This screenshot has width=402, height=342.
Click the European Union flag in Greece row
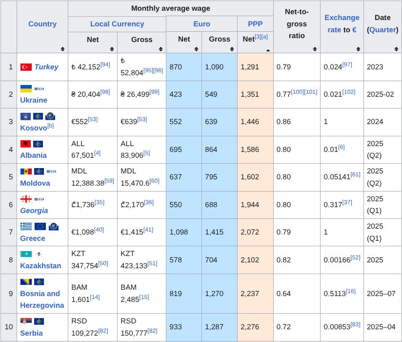tap(40, 226)
